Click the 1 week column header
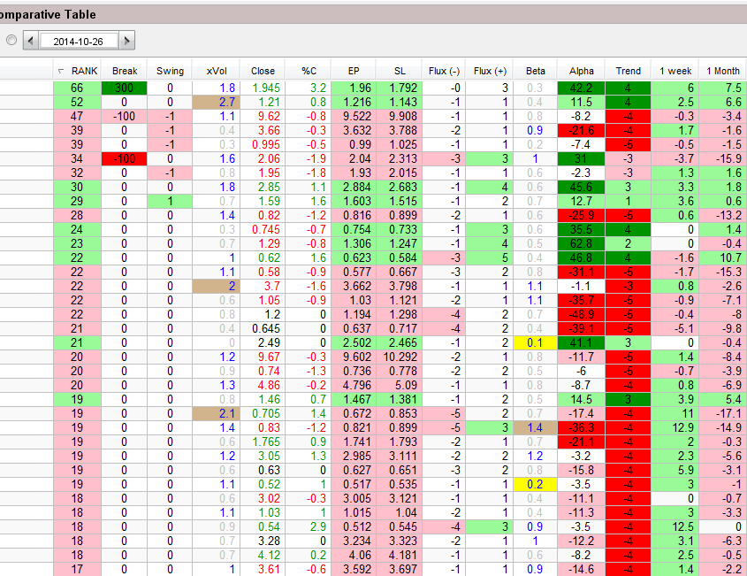 tap(675, 71)
